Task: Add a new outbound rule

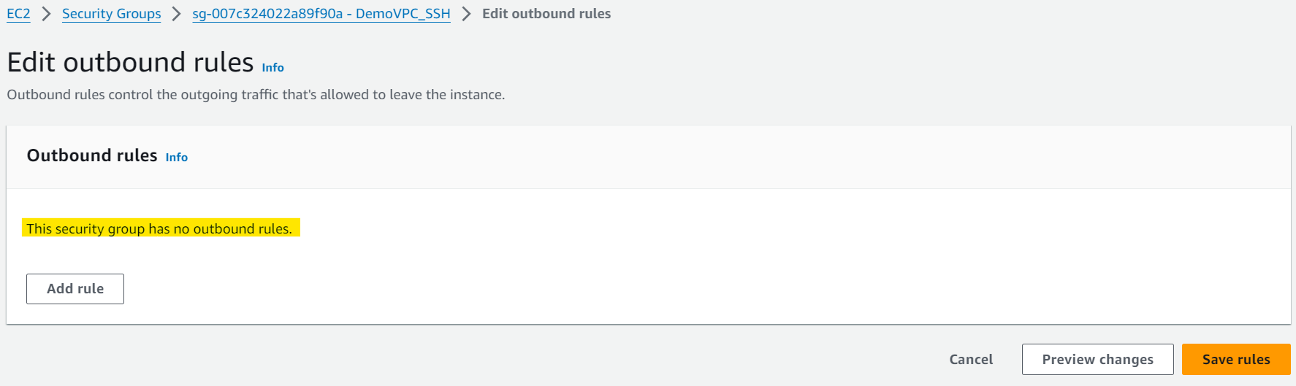Action: click(75, 289)
